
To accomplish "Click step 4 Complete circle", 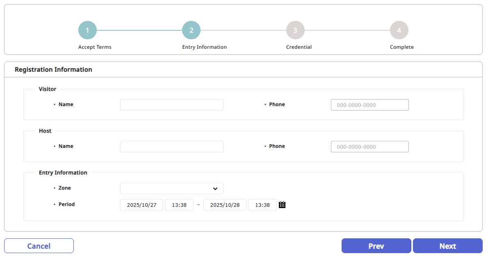I will pos(399,30).
